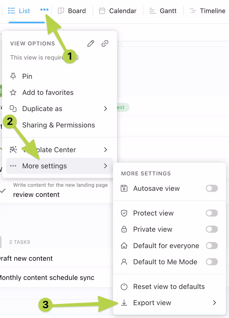This screenshot has height=318, width=229.
Task: Turn on Protect view
Action: pos(212,213)
